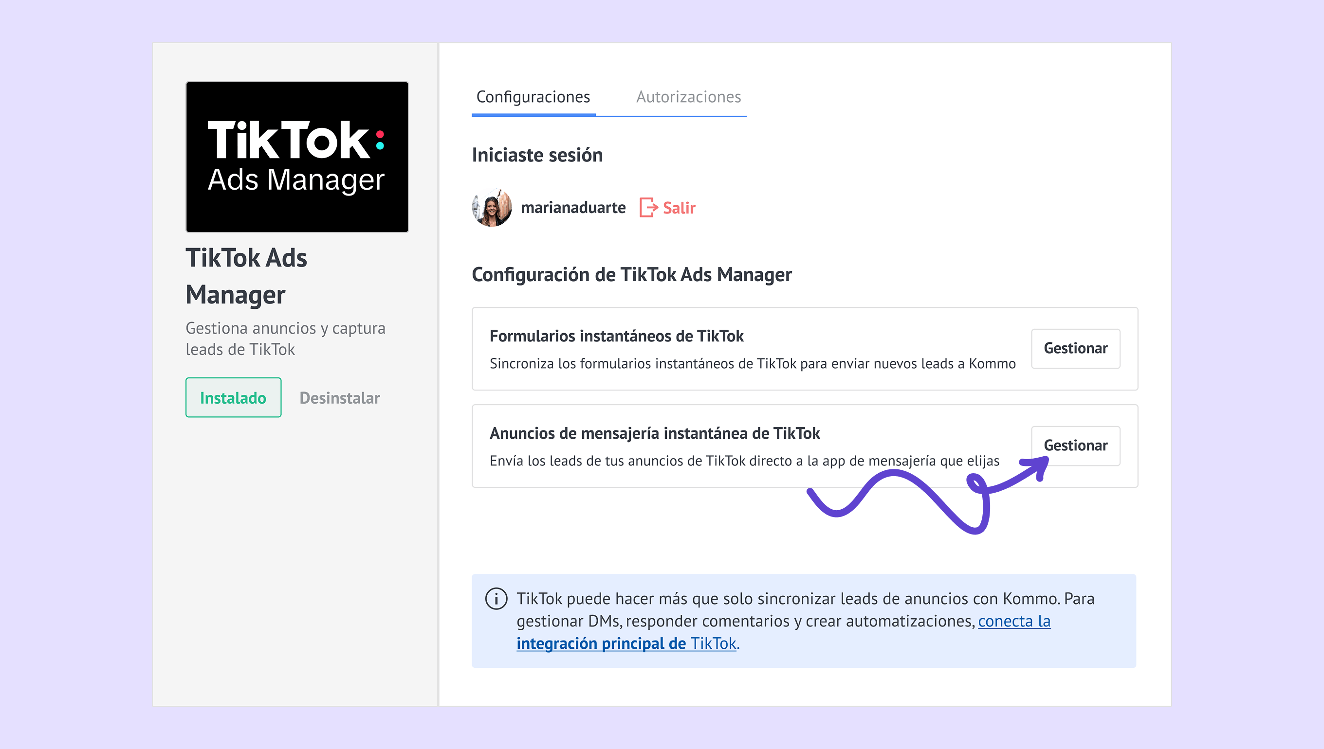1324x749 pixels.
Task: Click the "Gestiona anuncios y captura leads" description
Action: (x=285, y=339)
